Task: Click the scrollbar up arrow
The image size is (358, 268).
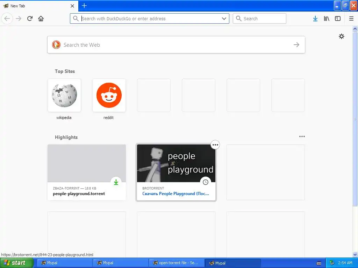Action: 355,29
